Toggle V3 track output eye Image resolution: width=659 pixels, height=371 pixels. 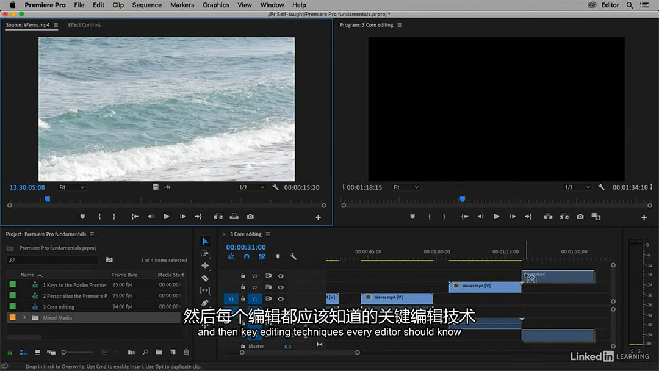281,276
